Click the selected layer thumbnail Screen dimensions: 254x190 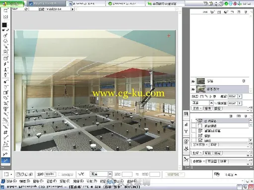201,89
